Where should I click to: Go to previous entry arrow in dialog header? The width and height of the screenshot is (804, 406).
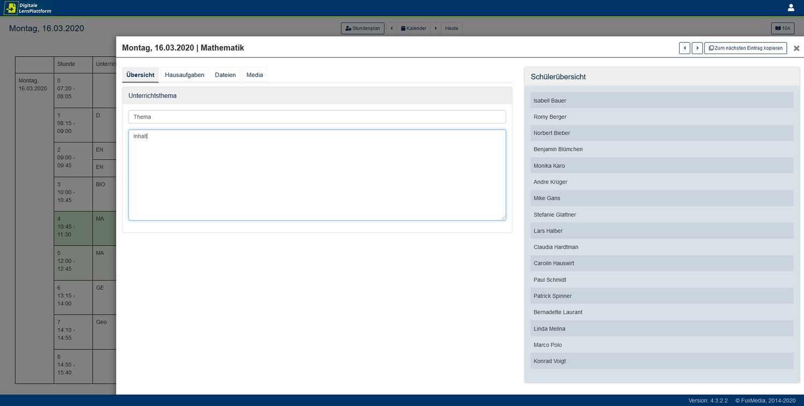(x=684, y=48)
